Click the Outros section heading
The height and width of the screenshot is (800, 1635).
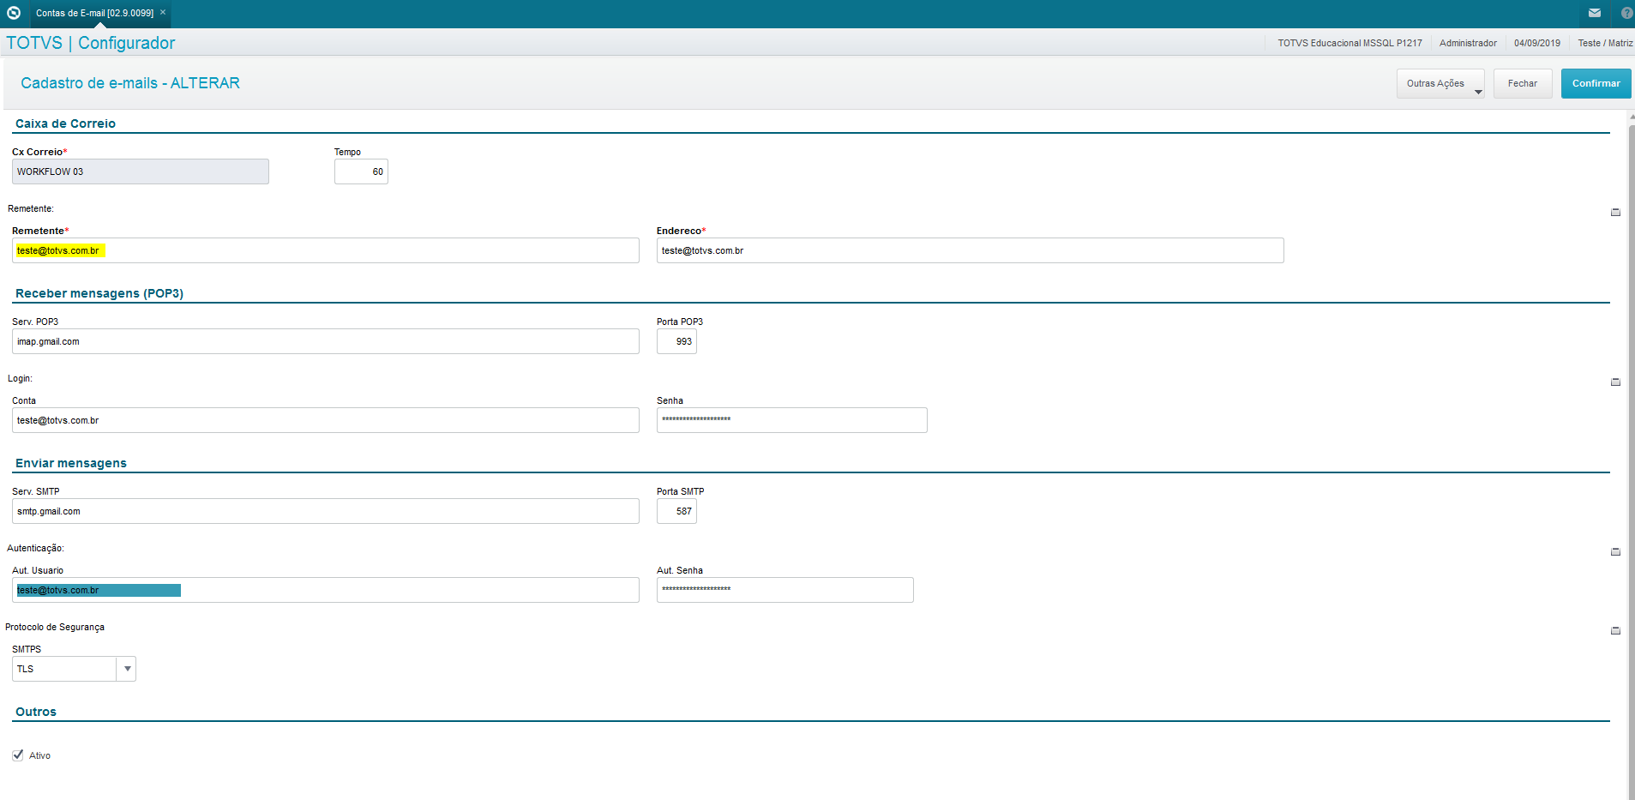pyautogui.click(x=36, y=712)
